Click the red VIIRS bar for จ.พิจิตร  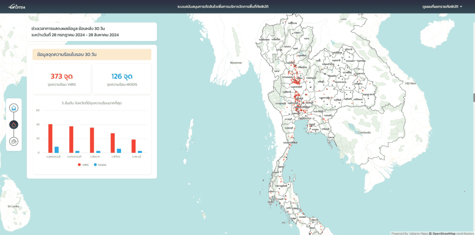point(113,143)
